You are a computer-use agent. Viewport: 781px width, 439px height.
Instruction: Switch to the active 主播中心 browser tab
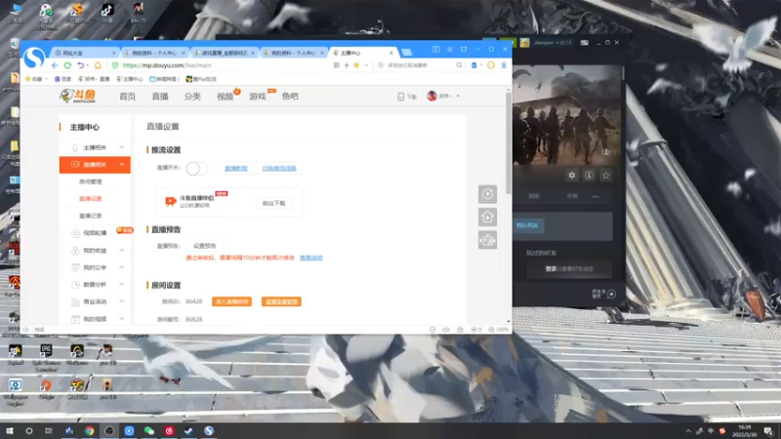(363, 53)
